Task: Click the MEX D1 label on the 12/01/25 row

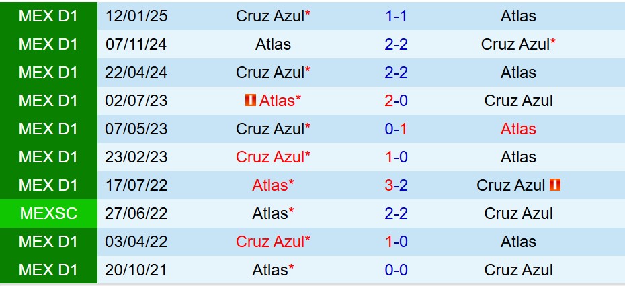Action: 48,15
